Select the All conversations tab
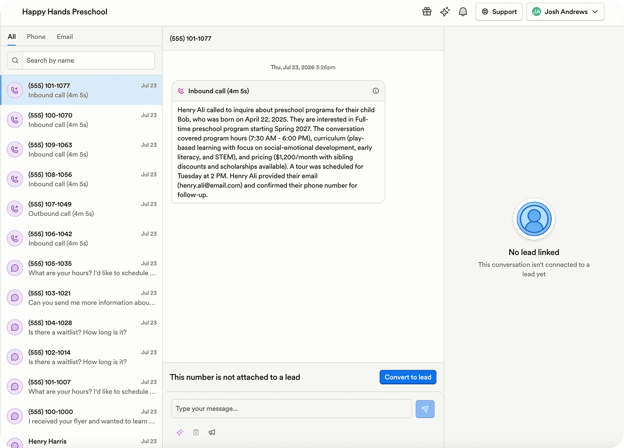 (x=12, y=37)
